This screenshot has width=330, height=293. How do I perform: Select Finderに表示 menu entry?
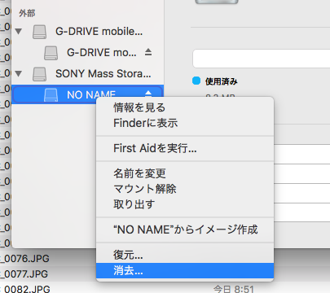click(x=185, y=123)
